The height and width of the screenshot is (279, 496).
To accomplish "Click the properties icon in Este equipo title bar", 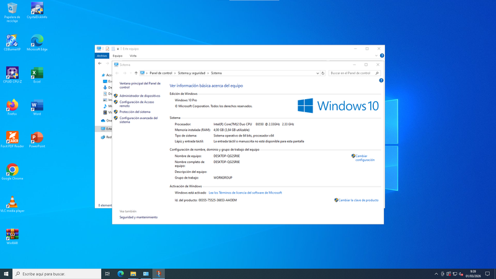I will pyautogui.click(x=107, y=49).
